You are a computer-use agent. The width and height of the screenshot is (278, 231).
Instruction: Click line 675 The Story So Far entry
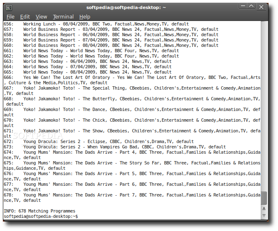click(x=132, y=166)
